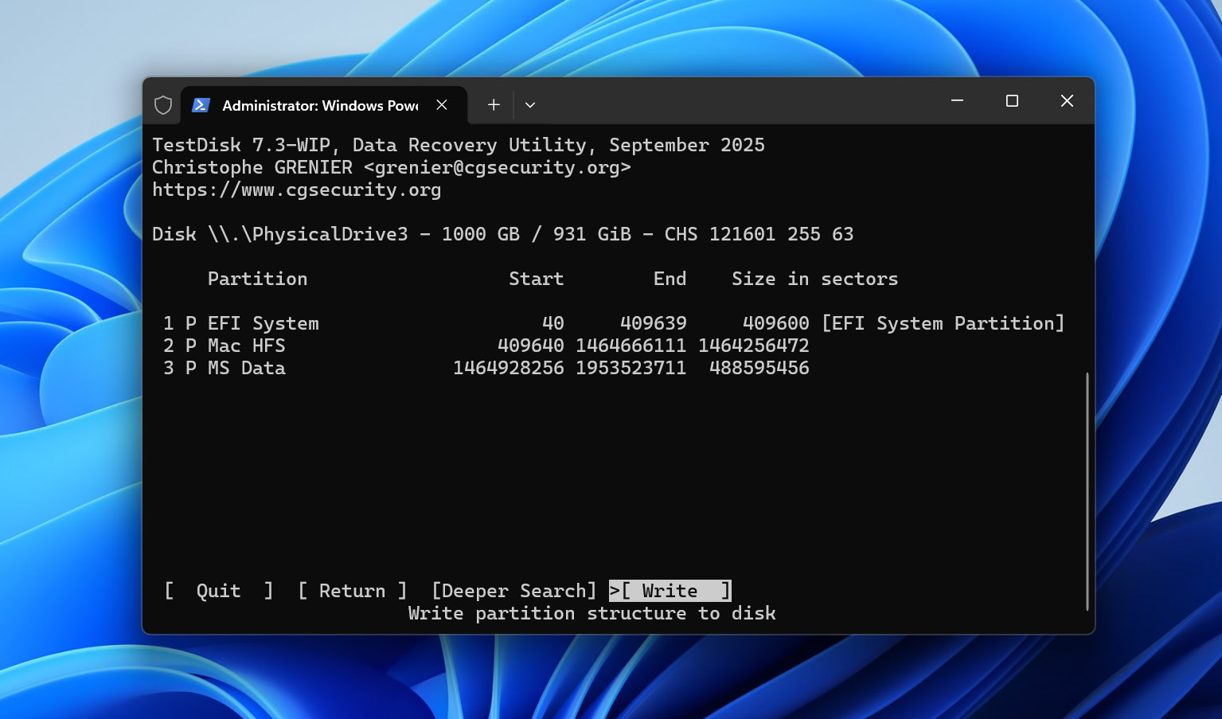Click the Start column header

point(537,279)
